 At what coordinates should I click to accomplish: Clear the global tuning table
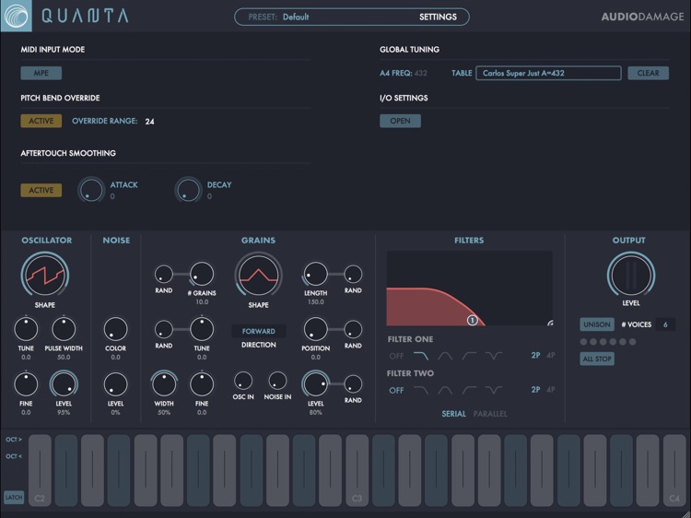coord(648,73)
